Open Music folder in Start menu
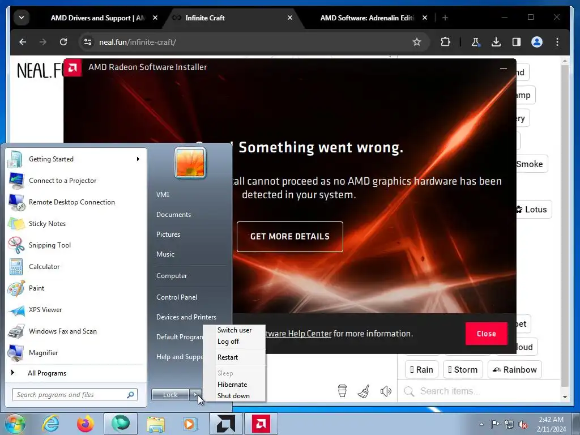Image resolution: width=580 pixels, height=435 pixels. pos(165,254)
